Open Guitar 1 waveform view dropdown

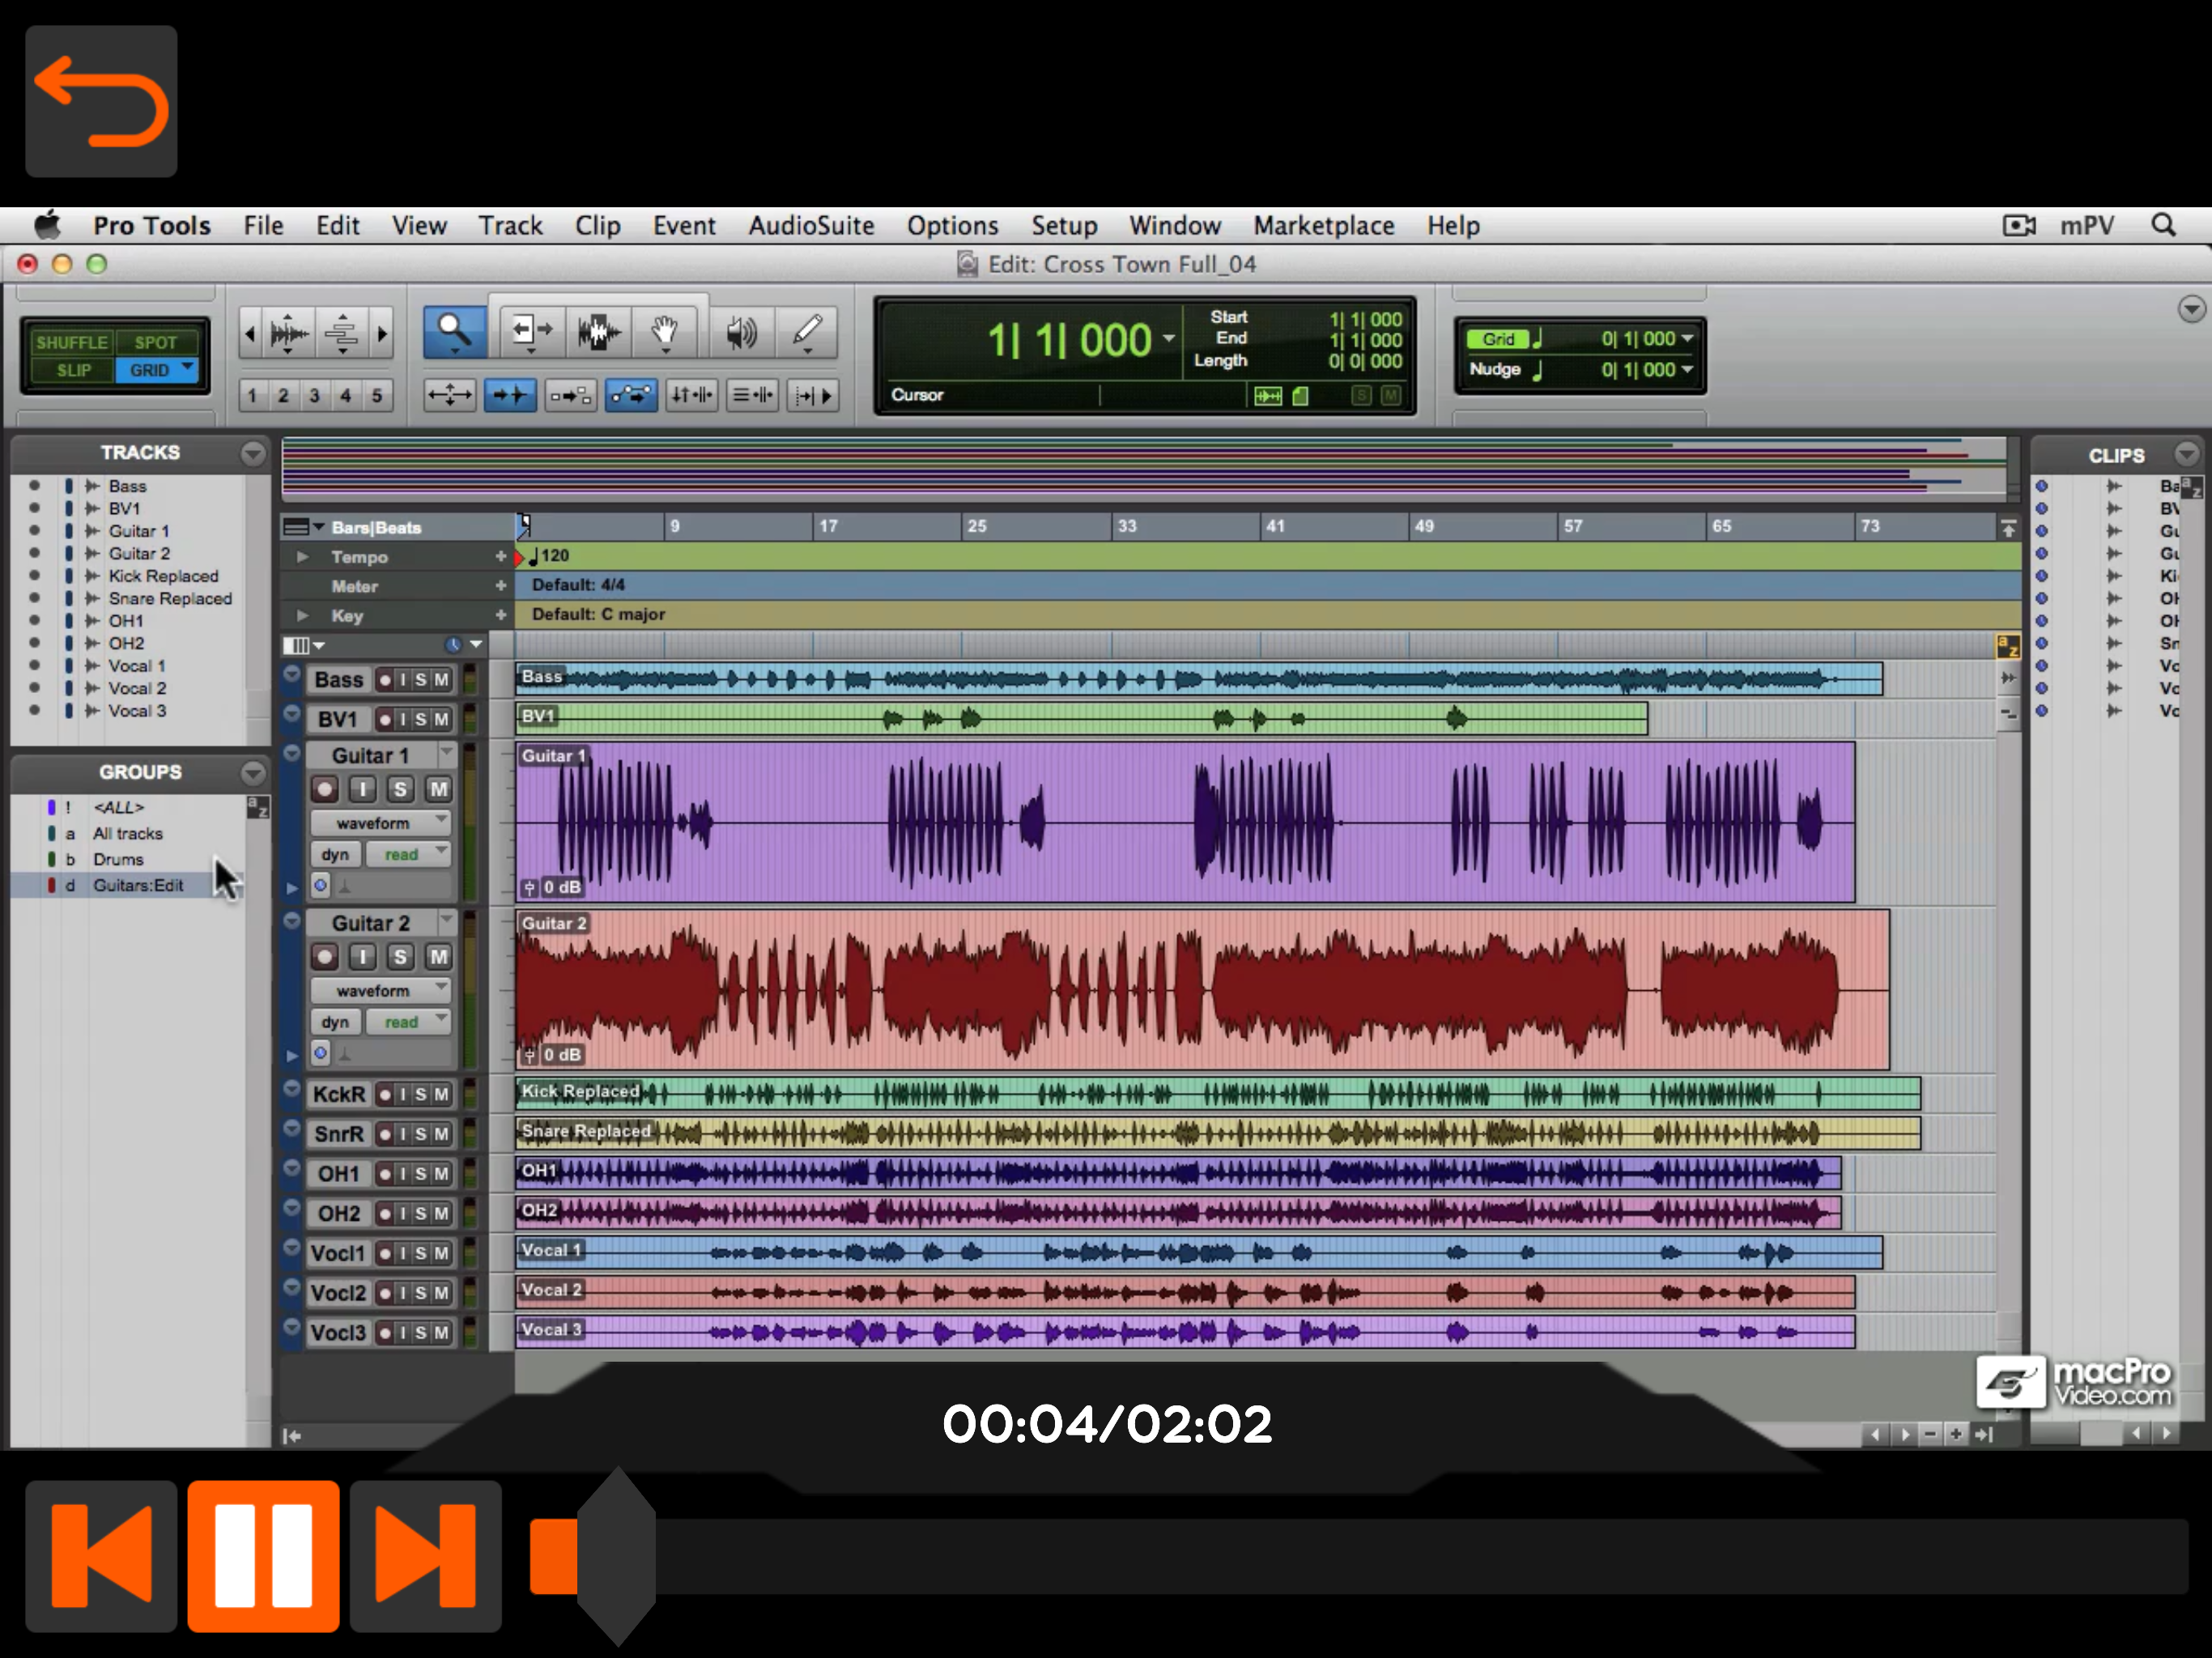tap(380, 823)
